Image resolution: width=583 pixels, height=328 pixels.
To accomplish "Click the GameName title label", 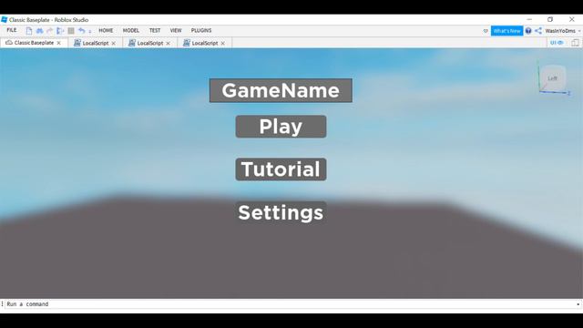I will click(x=281, y=90).
